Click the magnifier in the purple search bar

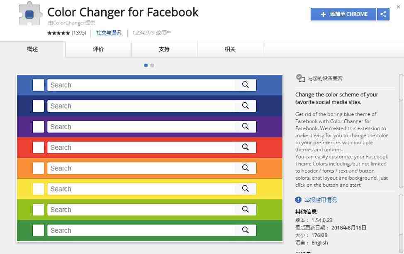pos(245,126)
